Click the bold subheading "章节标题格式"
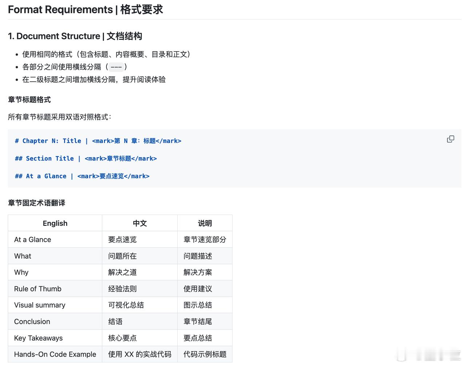465x366 pixels. [x=29, y=100]
